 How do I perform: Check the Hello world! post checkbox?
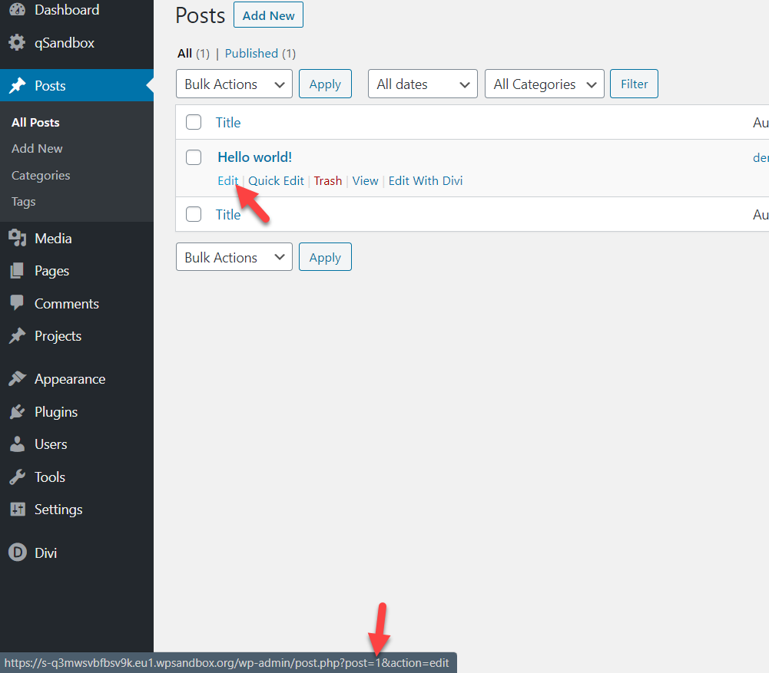194,157
